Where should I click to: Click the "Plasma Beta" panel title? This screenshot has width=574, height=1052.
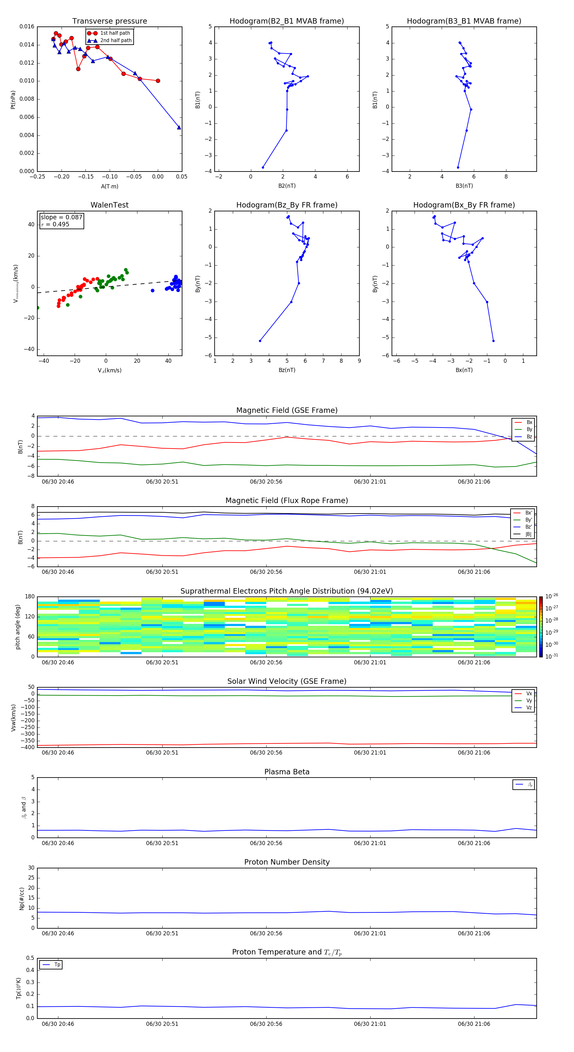tap(287, 772)
